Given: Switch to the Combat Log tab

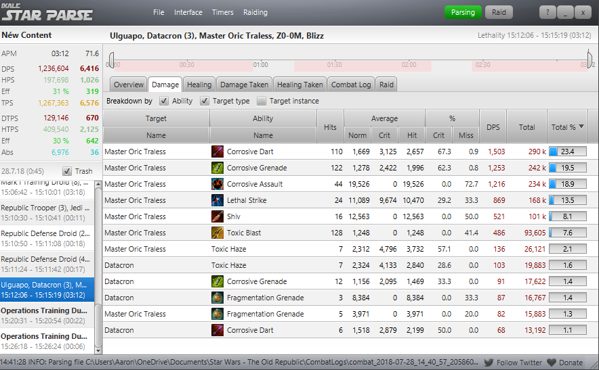Looking at the screenshot, I should [x=351, y=85].
